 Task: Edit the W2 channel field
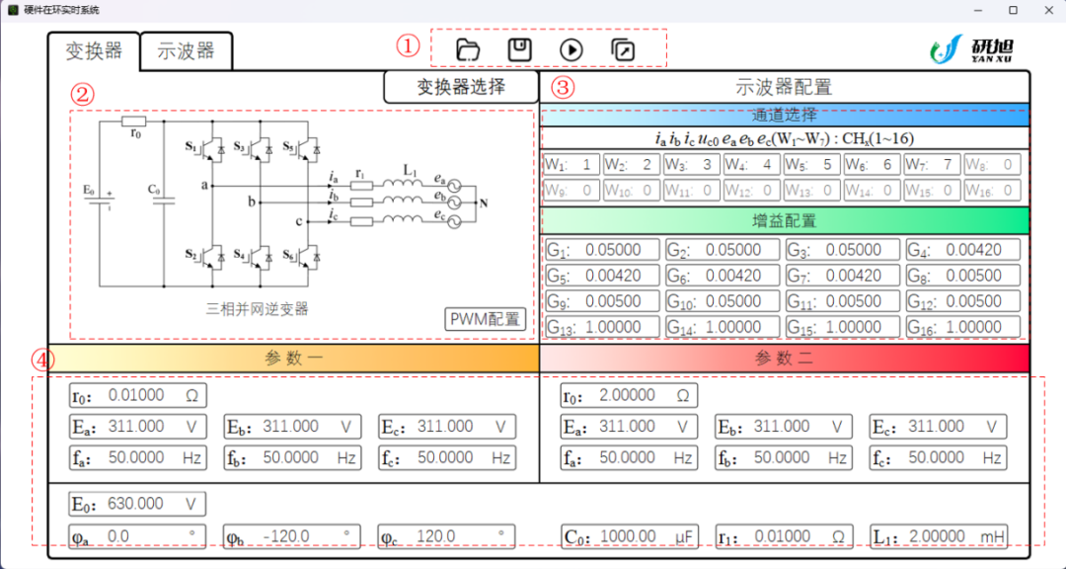(x=631, y=165)
